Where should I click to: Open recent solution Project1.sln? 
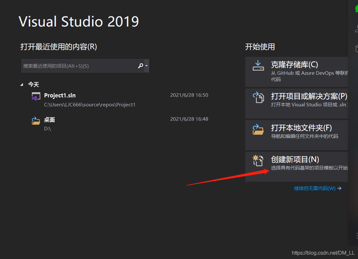click(x=60, y=95)
